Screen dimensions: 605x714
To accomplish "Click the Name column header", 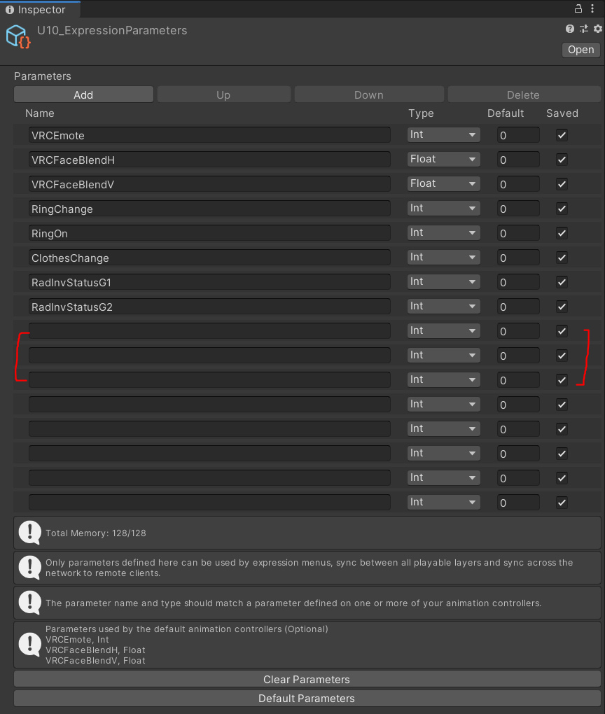I will (40, 113).
